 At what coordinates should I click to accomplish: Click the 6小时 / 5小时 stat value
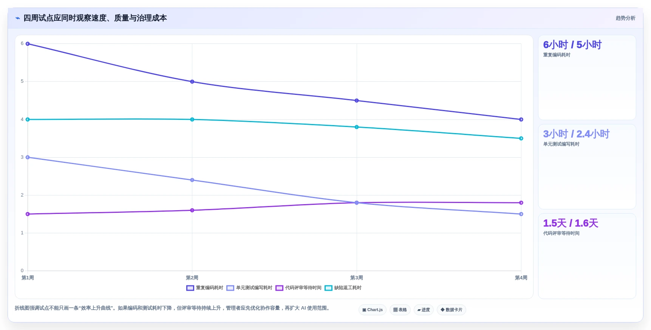[572, 45]
